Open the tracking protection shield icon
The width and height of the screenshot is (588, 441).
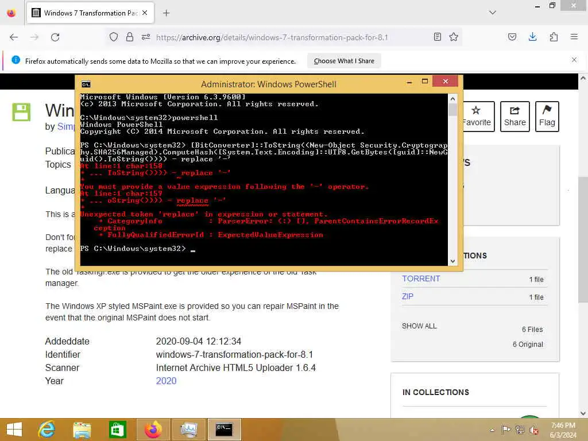(114, 37)
